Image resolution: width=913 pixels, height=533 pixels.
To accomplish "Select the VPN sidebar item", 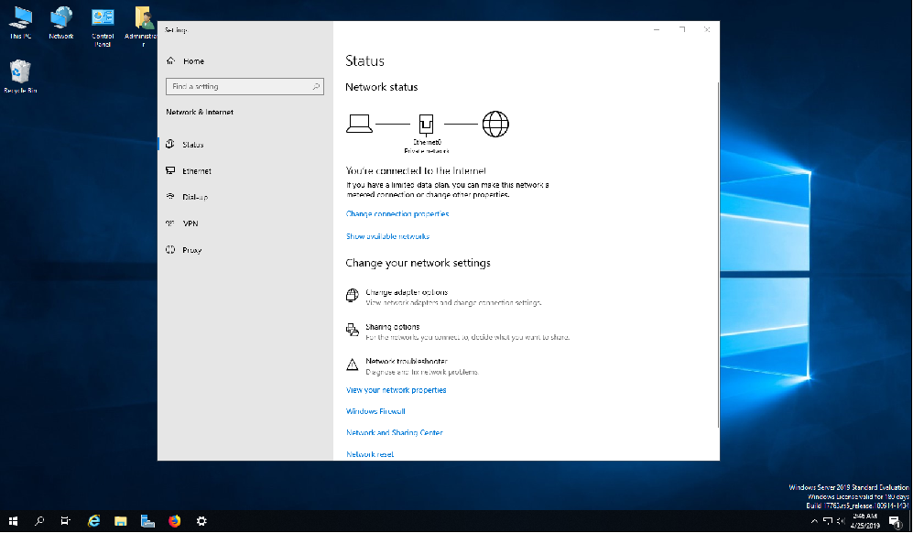I will pos(245,223).
